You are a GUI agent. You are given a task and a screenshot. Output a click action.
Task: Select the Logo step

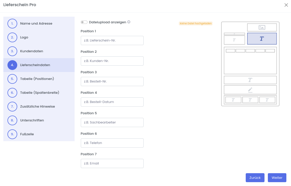[x=24, y=37]
